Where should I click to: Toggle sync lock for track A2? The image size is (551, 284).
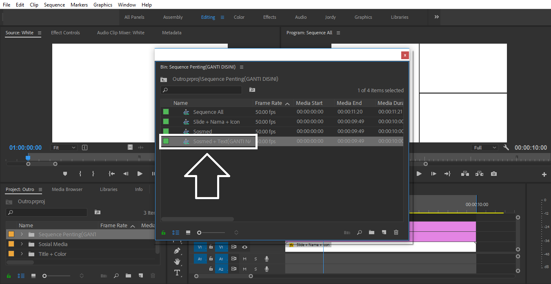[234, 269]
